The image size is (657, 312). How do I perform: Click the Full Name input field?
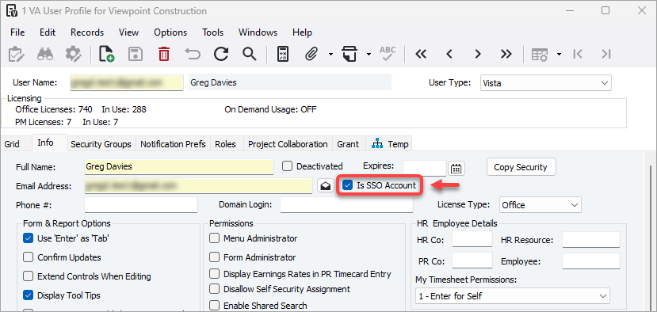[179, 166]
